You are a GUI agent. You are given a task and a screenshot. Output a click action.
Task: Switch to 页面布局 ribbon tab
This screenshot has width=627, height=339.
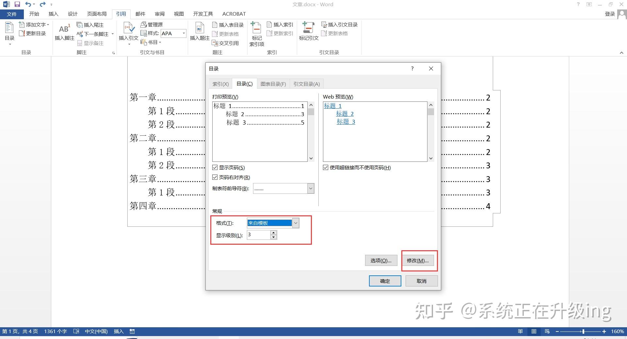(x=97, y=14)
